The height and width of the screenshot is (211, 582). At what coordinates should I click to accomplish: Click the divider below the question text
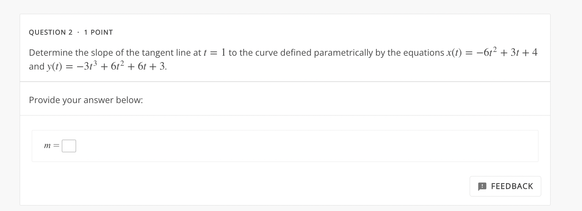[285, 81]
